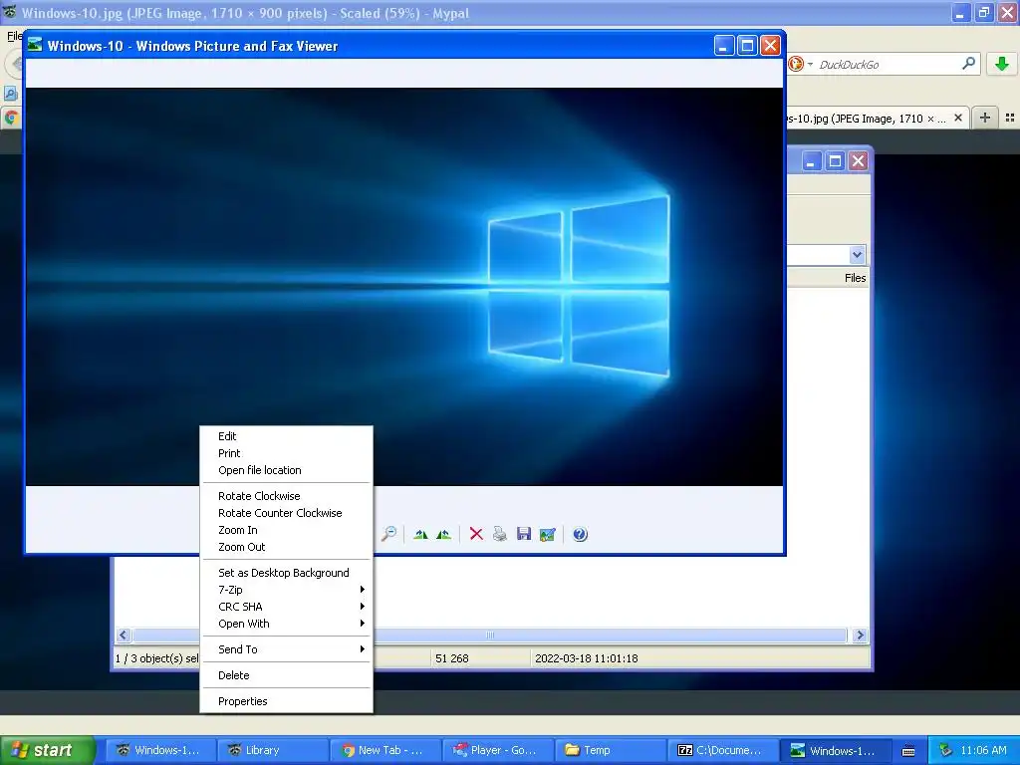The height and width of the screenshot is (765, 1020).
Task: Minimize the Picture and Fax Viewer window
Action: click(724, 46)
